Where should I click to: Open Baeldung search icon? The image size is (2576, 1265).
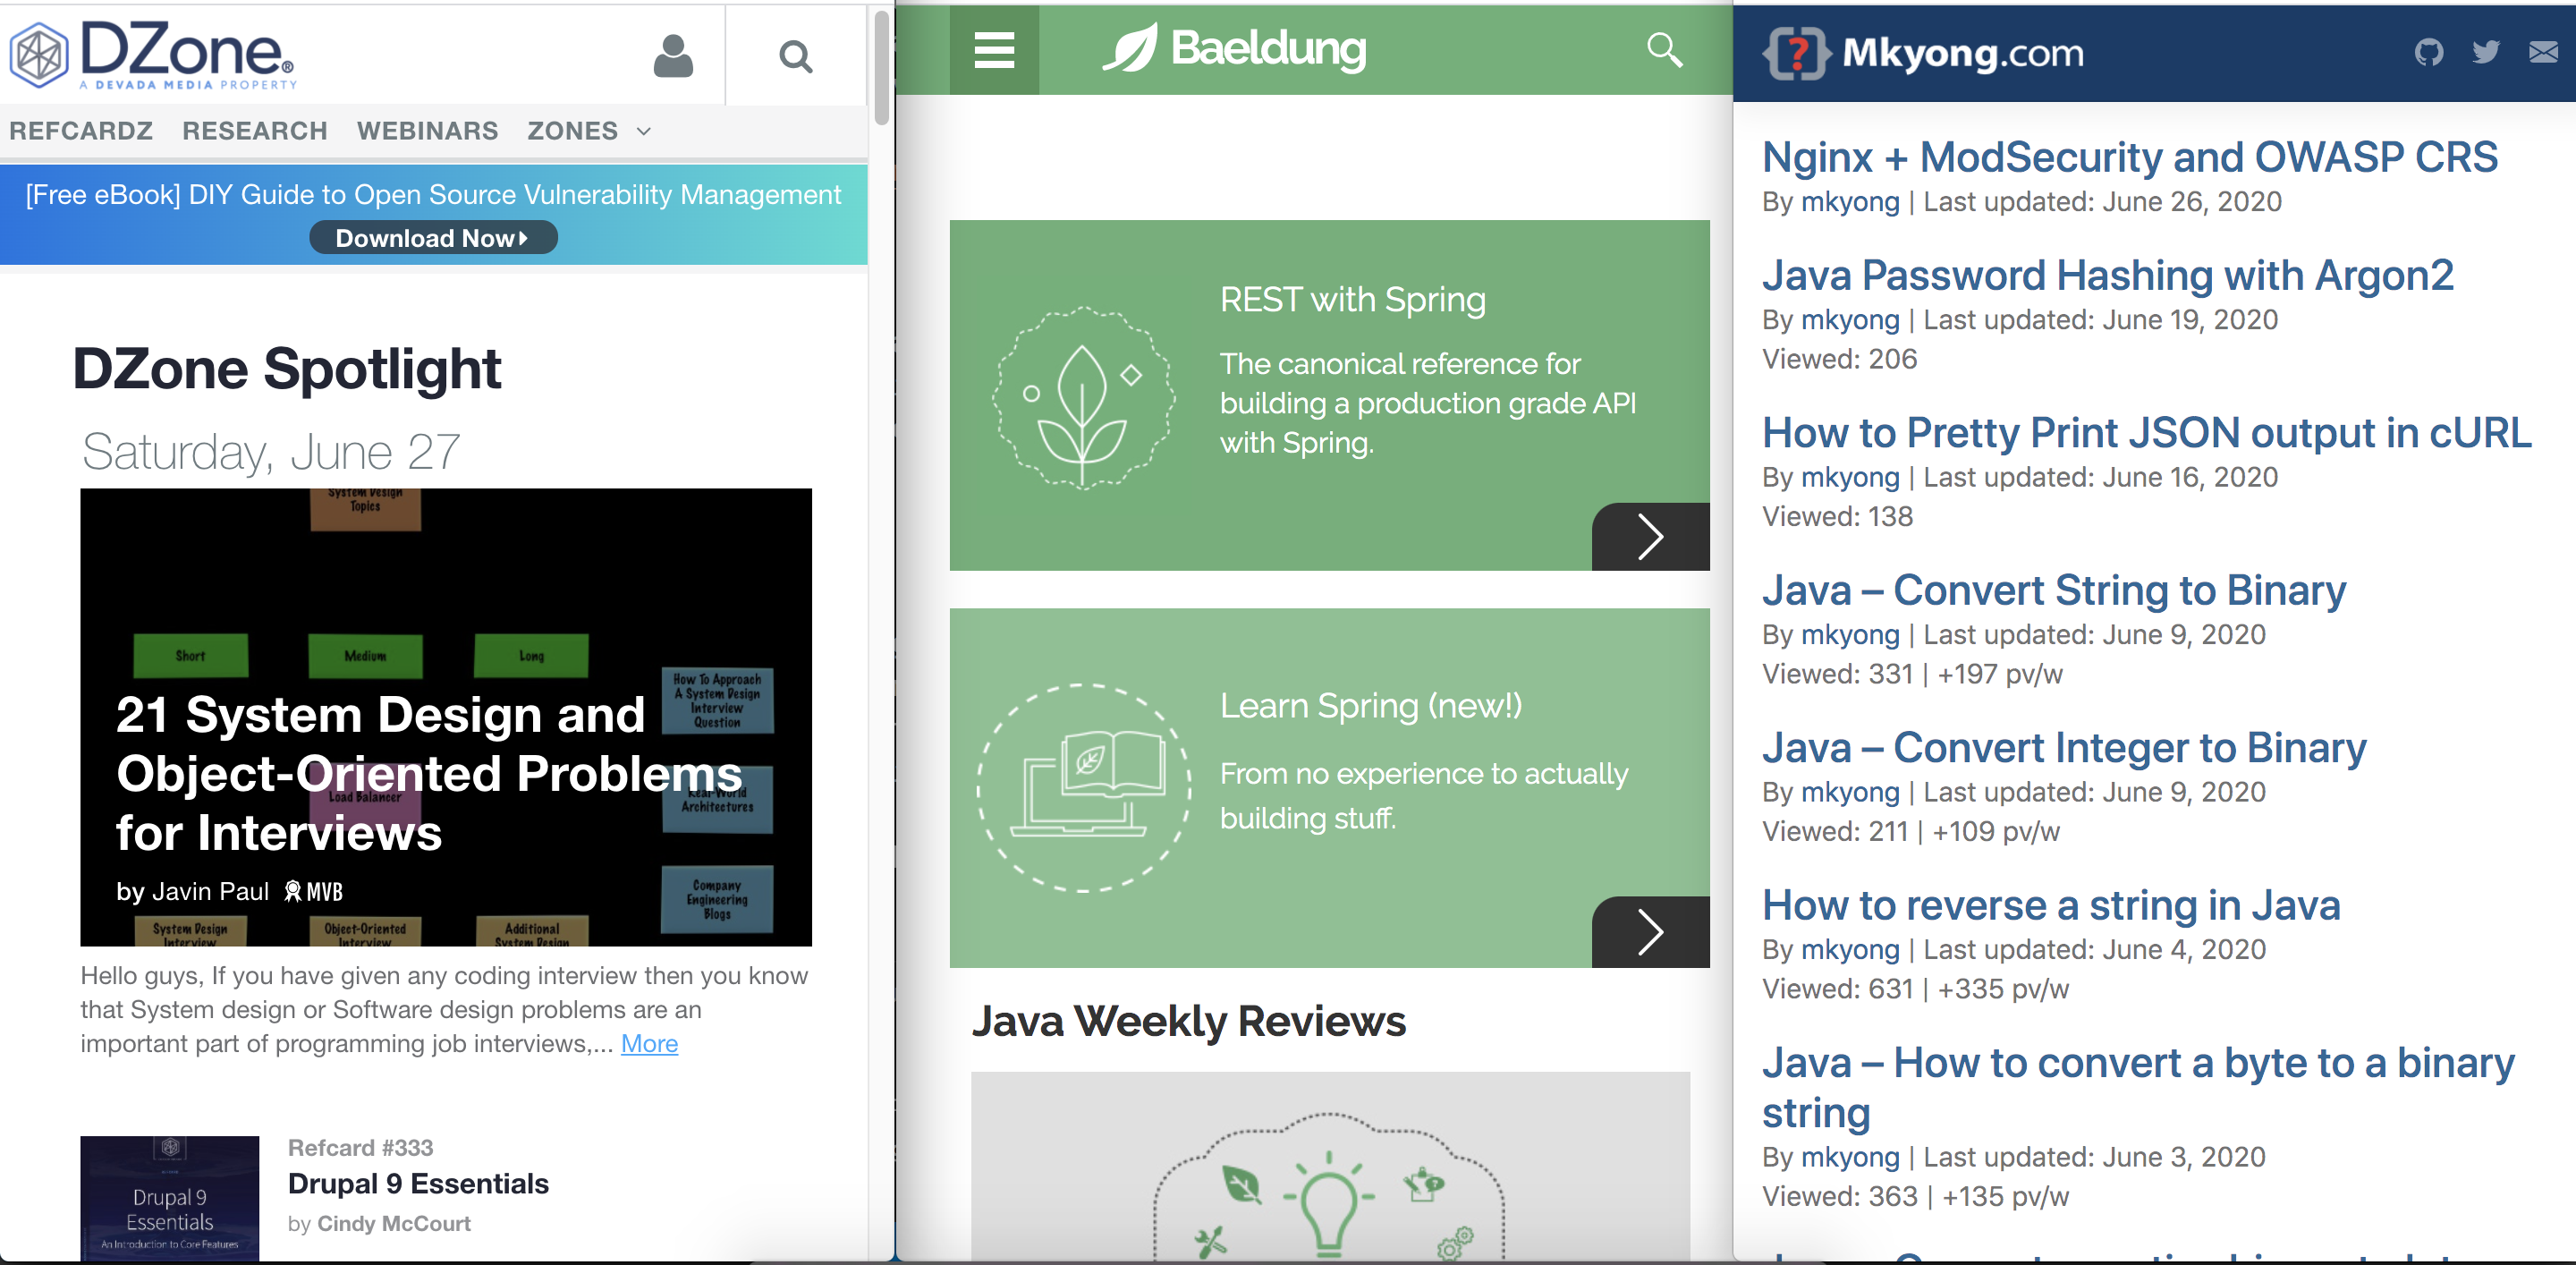(1664, 49)
